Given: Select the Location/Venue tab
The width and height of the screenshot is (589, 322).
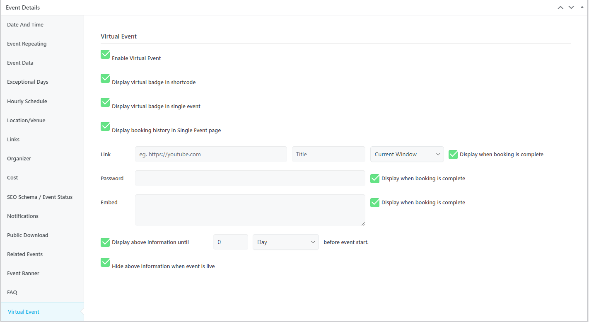Looking at the screenshot, I should 26,120.
